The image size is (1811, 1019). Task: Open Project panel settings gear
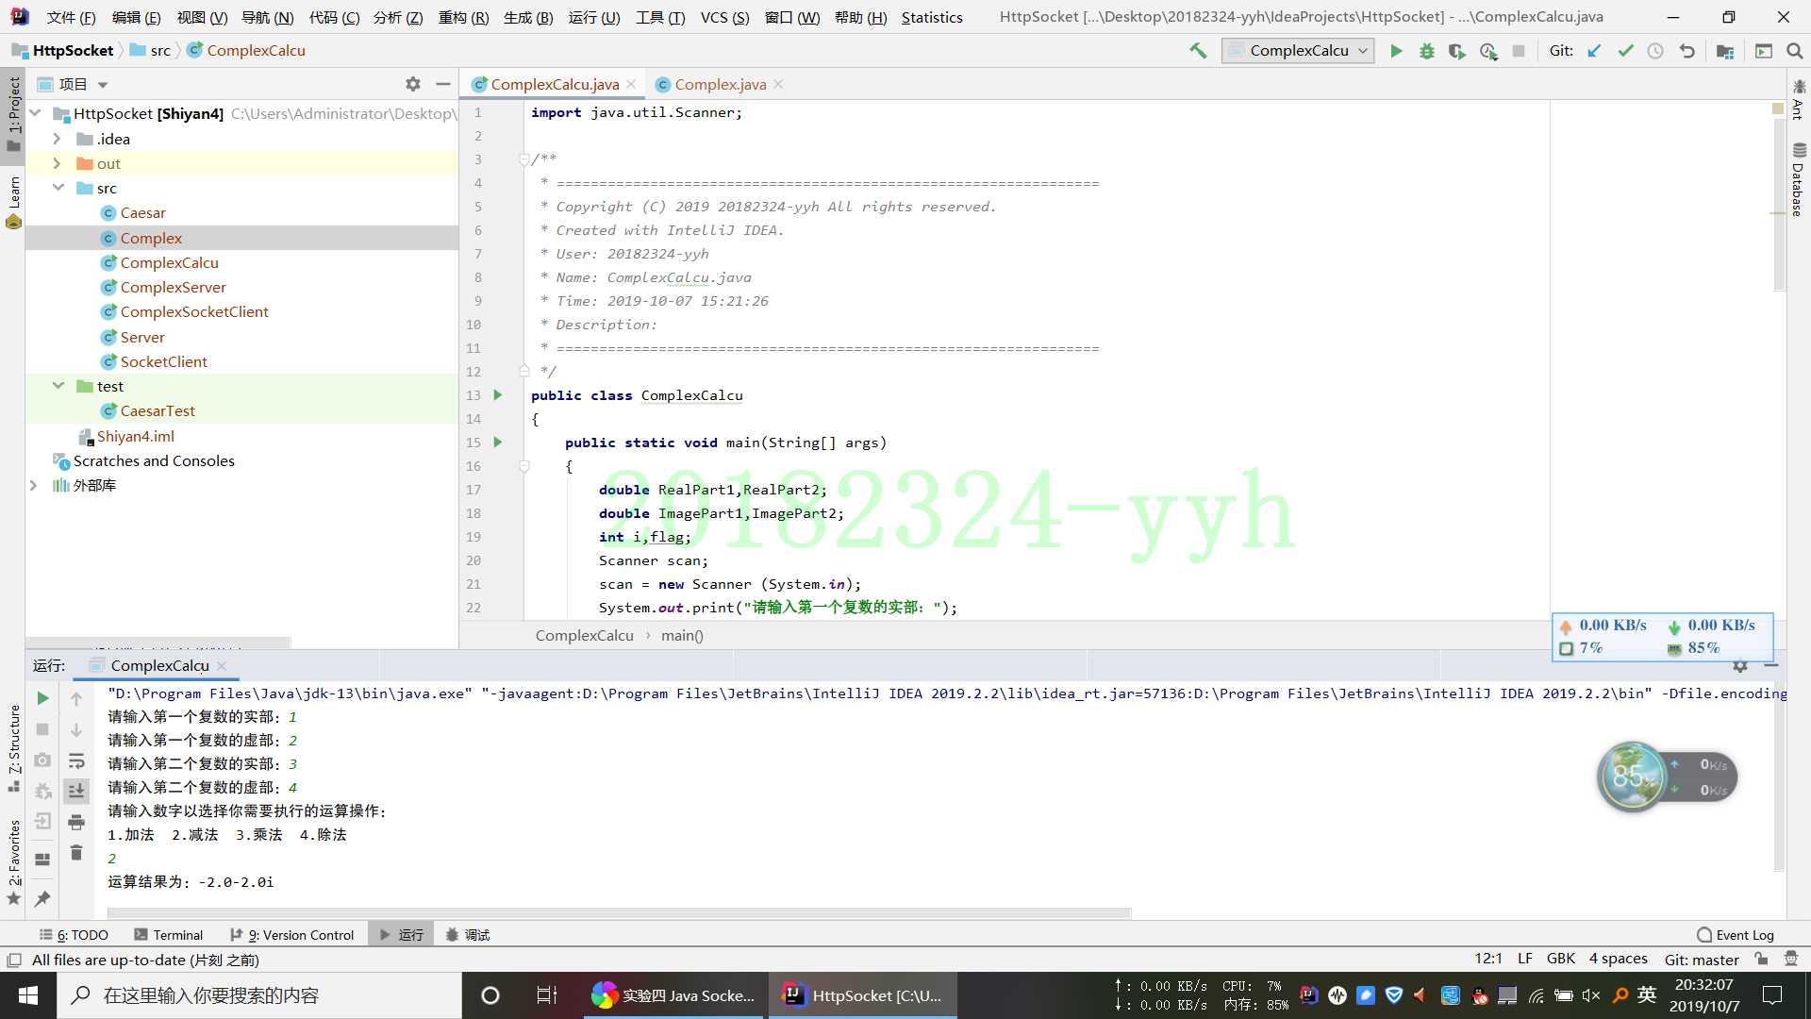pyautogui.click(x=412, y=84)
